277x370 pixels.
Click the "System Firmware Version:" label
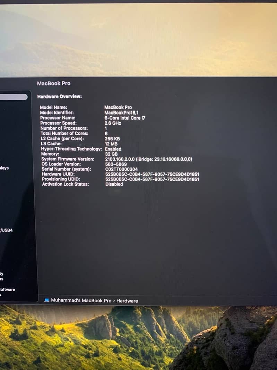pyautogui.click(x=68, y=159)
